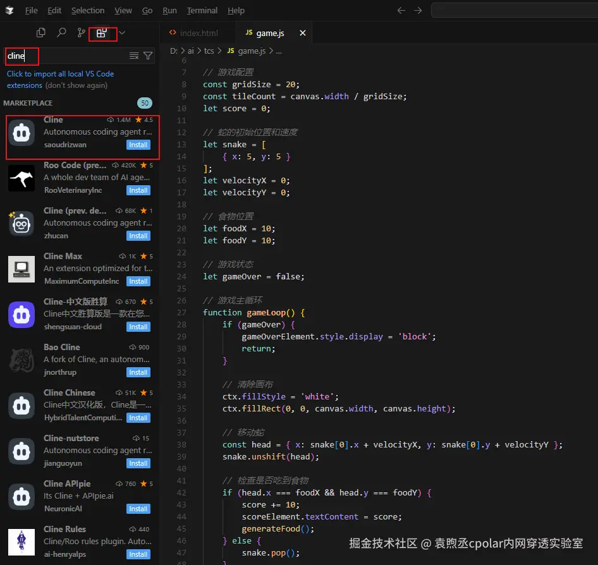598x565 pixels.
Task: Switch to the index.html tab
Action: tap(198, 33)
